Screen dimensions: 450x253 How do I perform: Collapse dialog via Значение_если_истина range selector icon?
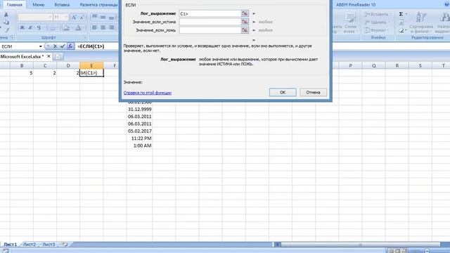click(245, 22)
